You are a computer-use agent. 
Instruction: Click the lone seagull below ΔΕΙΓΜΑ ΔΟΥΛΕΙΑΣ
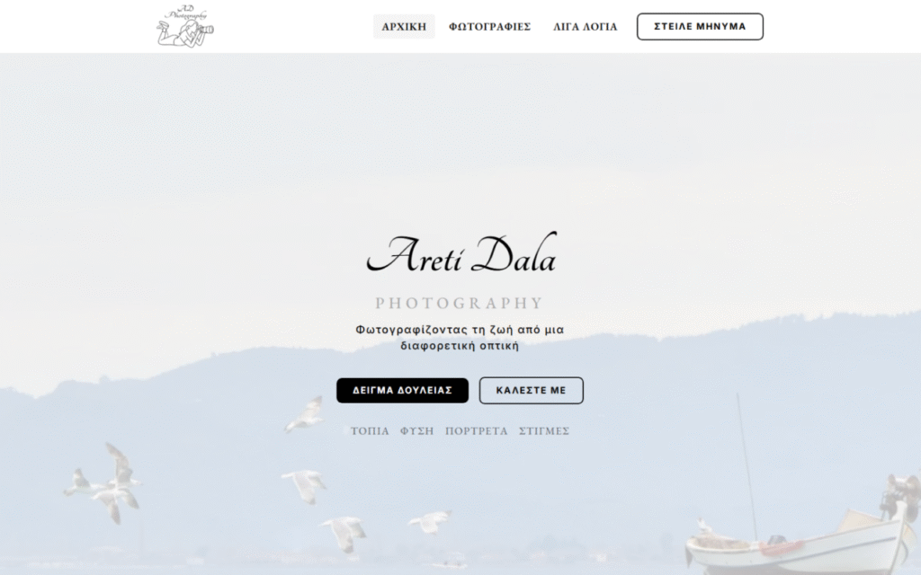[x=306, y=413]
